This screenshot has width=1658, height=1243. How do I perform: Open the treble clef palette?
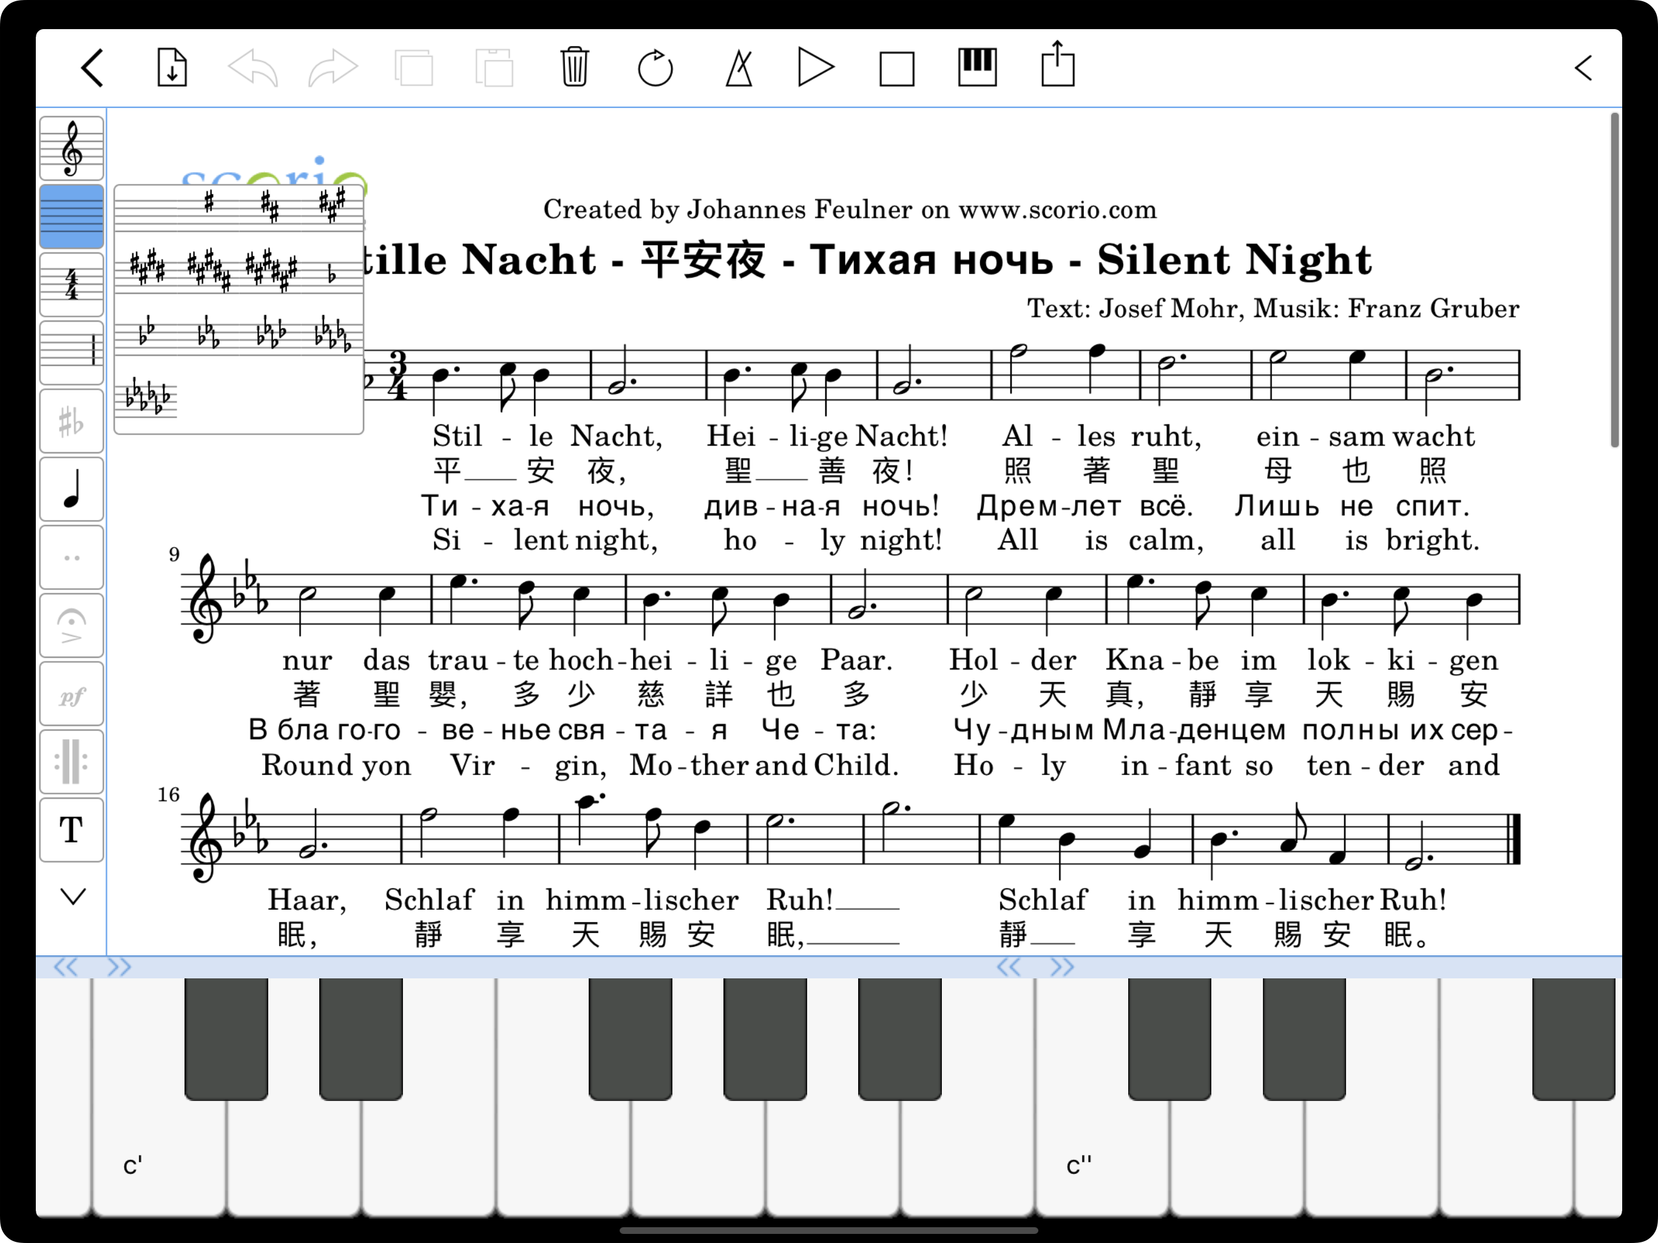pyautogui.click(x=71, y=149)
